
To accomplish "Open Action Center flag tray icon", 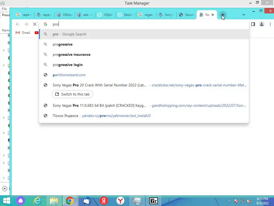I will 236,201.
